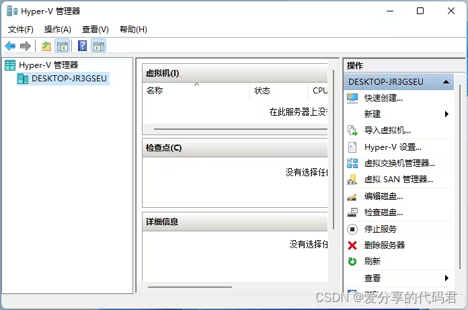The width and height of the screenshot is (468, 310).
Task: Click the up-one-level folder toolbar icon
Action: (46, 46)
